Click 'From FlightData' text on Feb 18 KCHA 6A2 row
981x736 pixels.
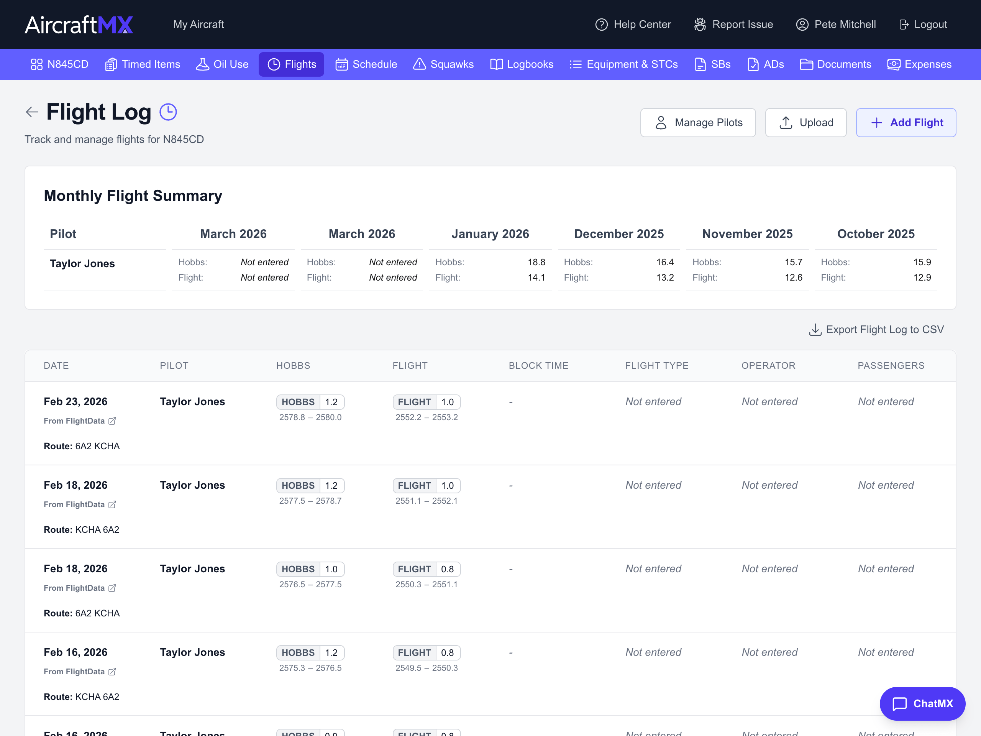point(74,504)
